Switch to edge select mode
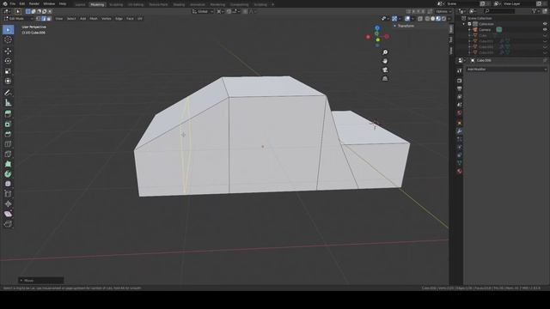 coord(44,19)
